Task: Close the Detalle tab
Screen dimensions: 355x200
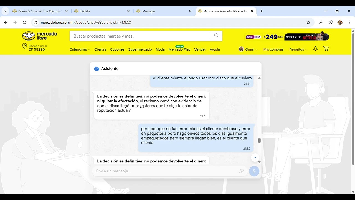Action: tap(128, 11)
